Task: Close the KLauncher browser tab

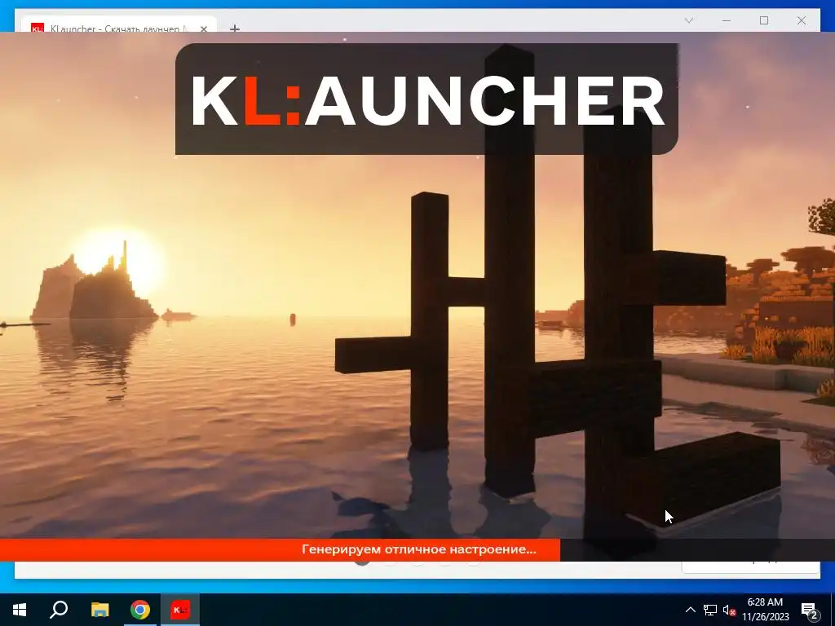Action: 203,29
